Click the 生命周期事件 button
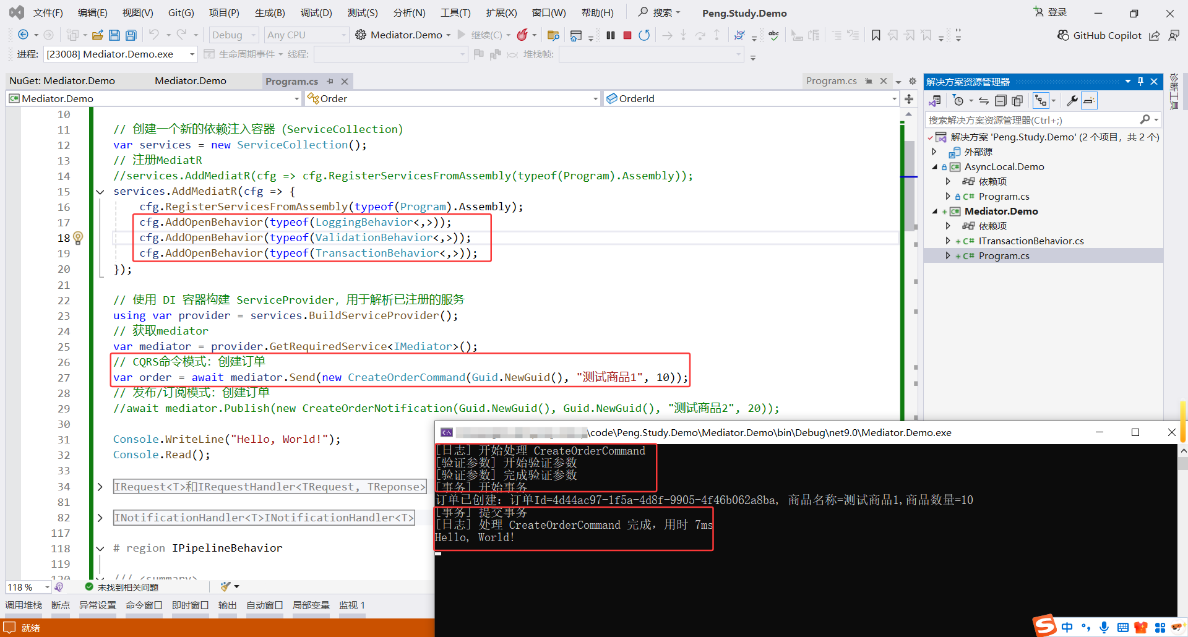The width and height of the screenshot is (1188, 637). [243, 54]
